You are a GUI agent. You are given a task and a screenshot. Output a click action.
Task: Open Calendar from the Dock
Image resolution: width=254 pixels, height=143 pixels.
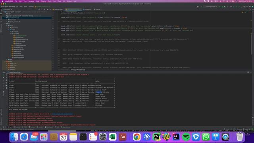click(63, 137)
